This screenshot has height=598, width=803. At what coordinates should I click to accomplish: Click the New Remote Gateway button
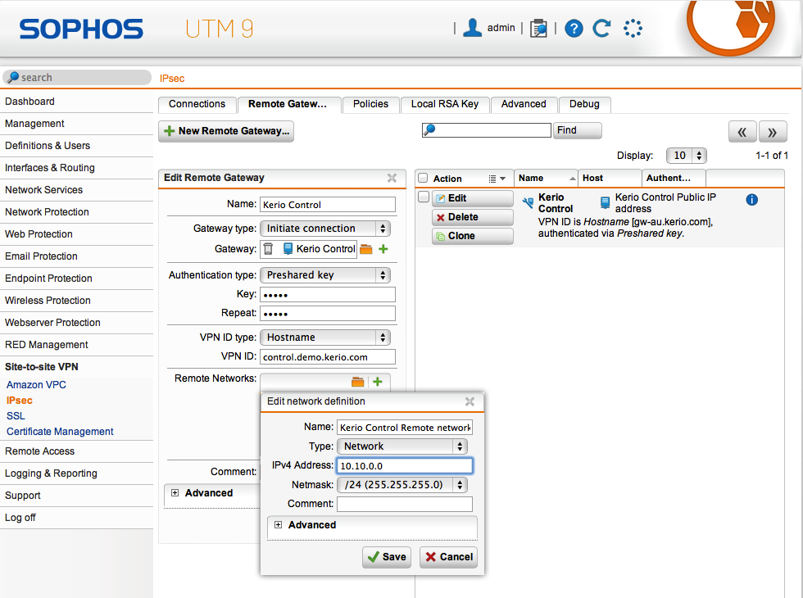[226, 131]
